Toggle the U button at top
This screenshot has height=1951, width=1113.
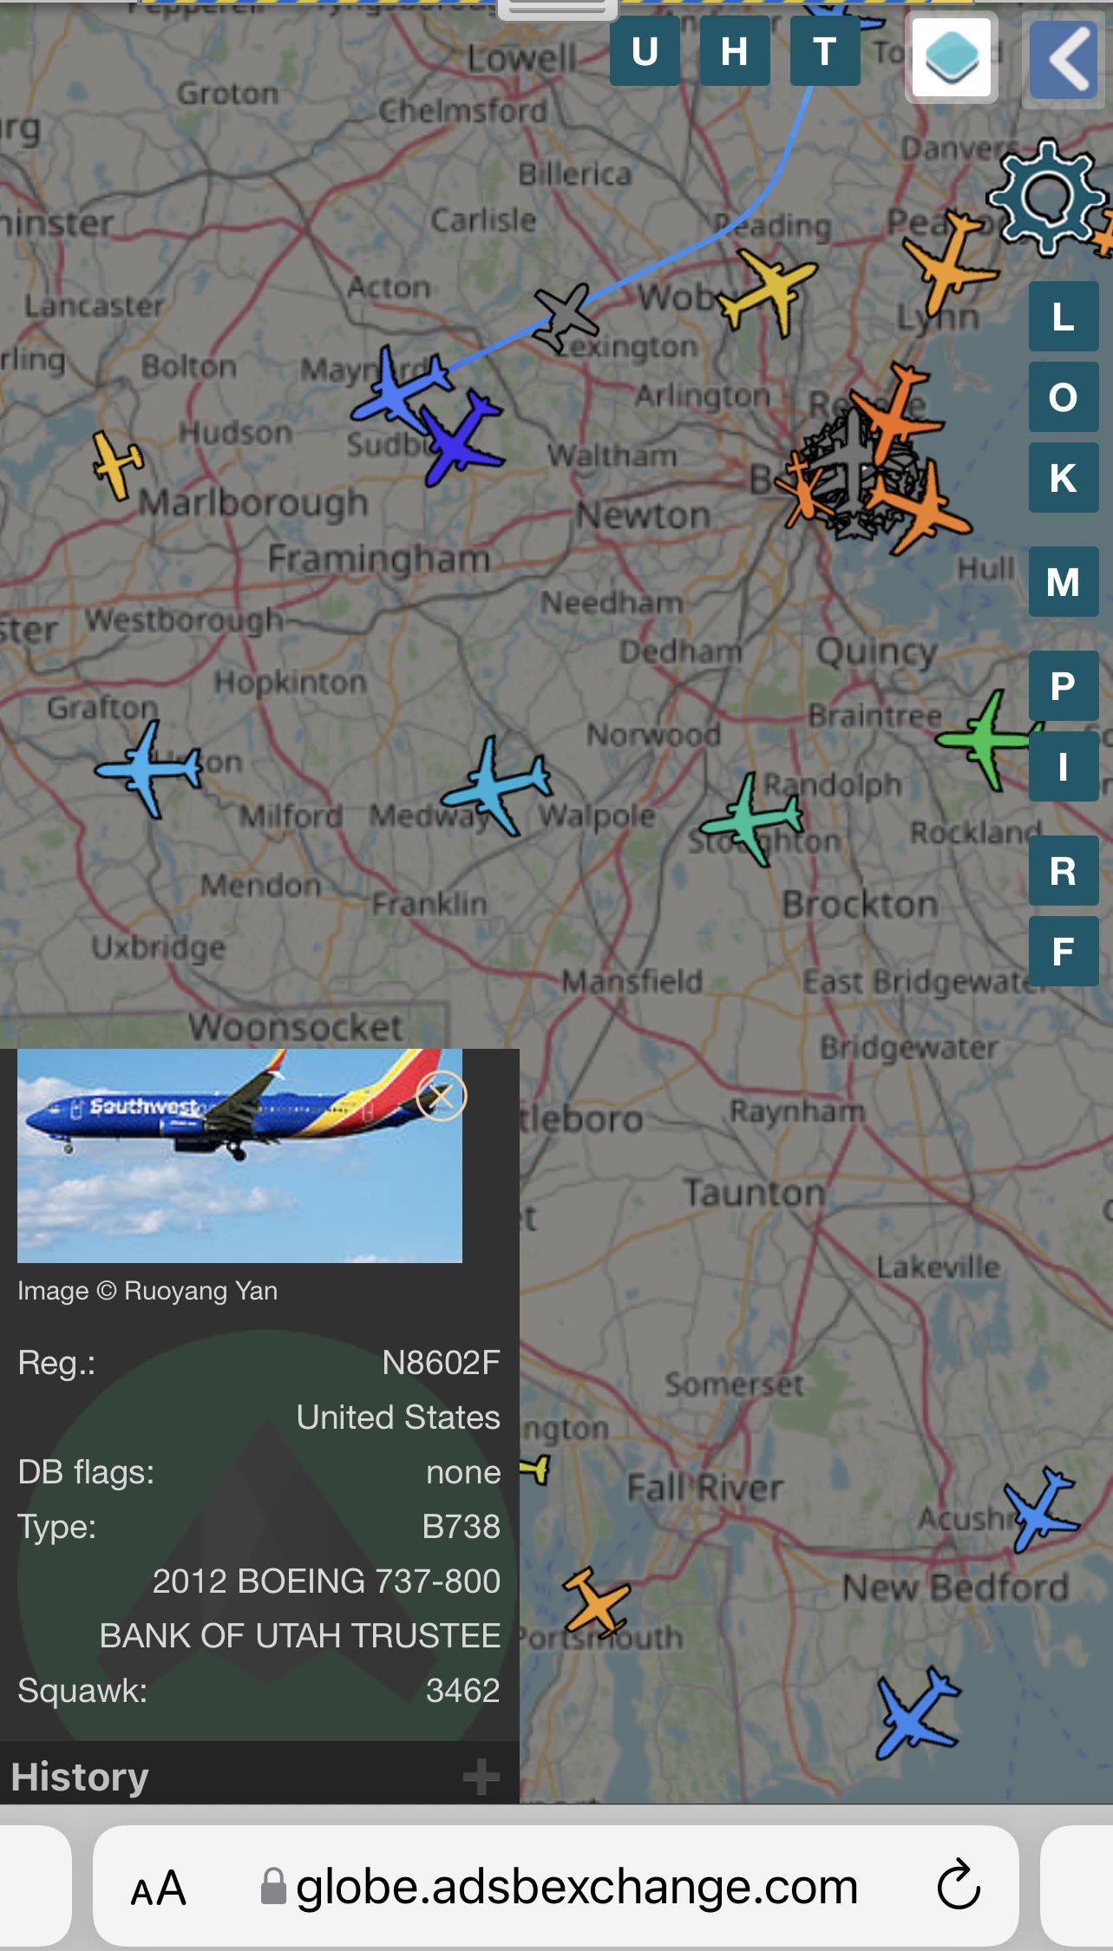[x=645, y=51]
